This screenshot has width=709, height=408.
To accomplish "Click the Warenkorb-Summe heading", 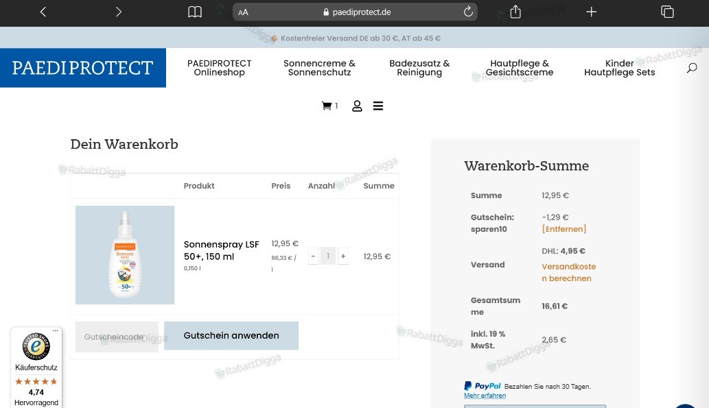I will (526, 166).
